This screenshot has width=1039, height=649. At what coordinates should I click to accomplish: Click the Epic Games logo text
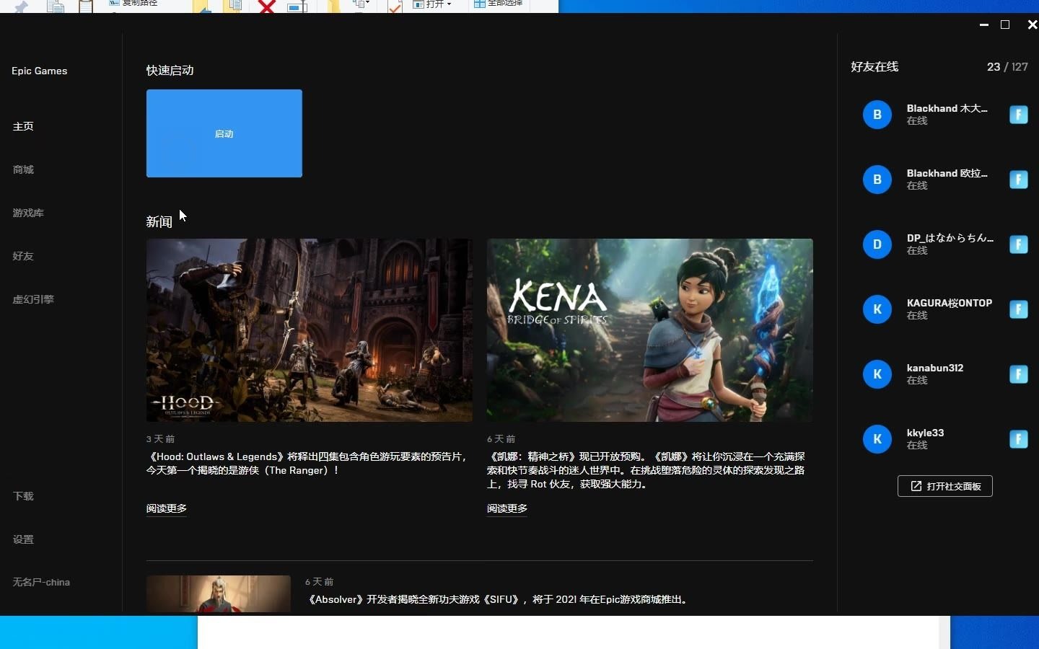click(40, 71)
